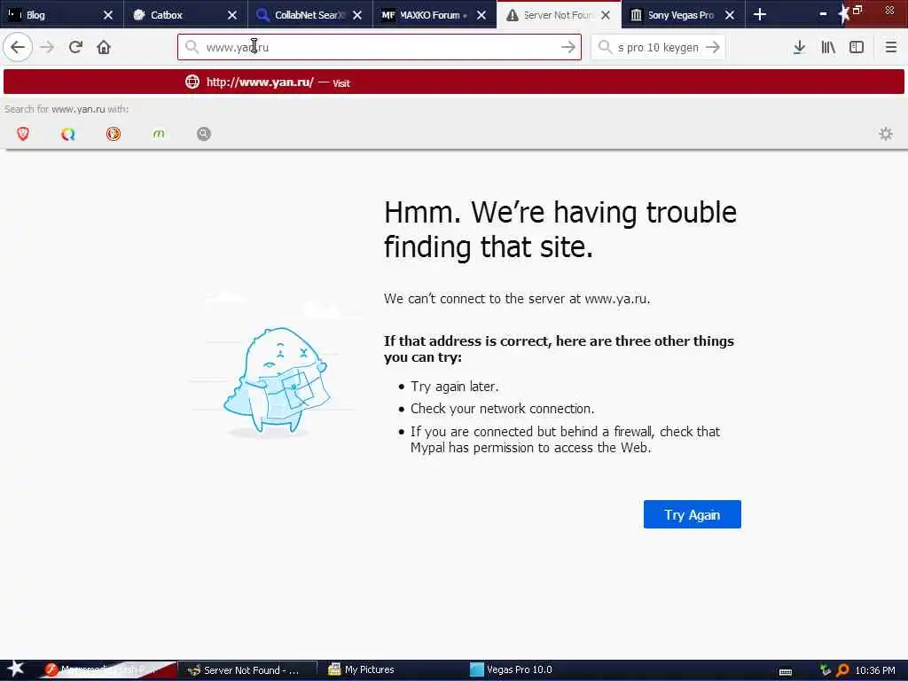This screenshot has height=681, width=908.
Task: Search with the DuckDuckGo engine icon
Action: (x=113, y=134)
